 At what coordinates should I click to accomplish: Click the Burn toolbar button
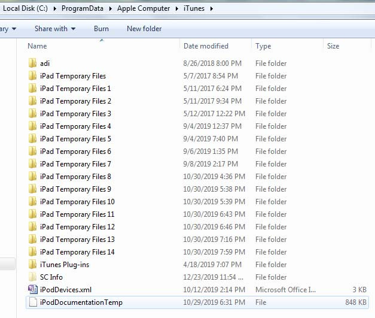(101, 29)
